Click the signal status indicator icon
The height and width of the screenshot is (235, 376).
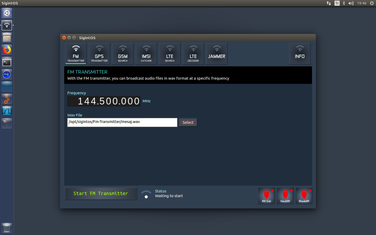coord(146,194)
